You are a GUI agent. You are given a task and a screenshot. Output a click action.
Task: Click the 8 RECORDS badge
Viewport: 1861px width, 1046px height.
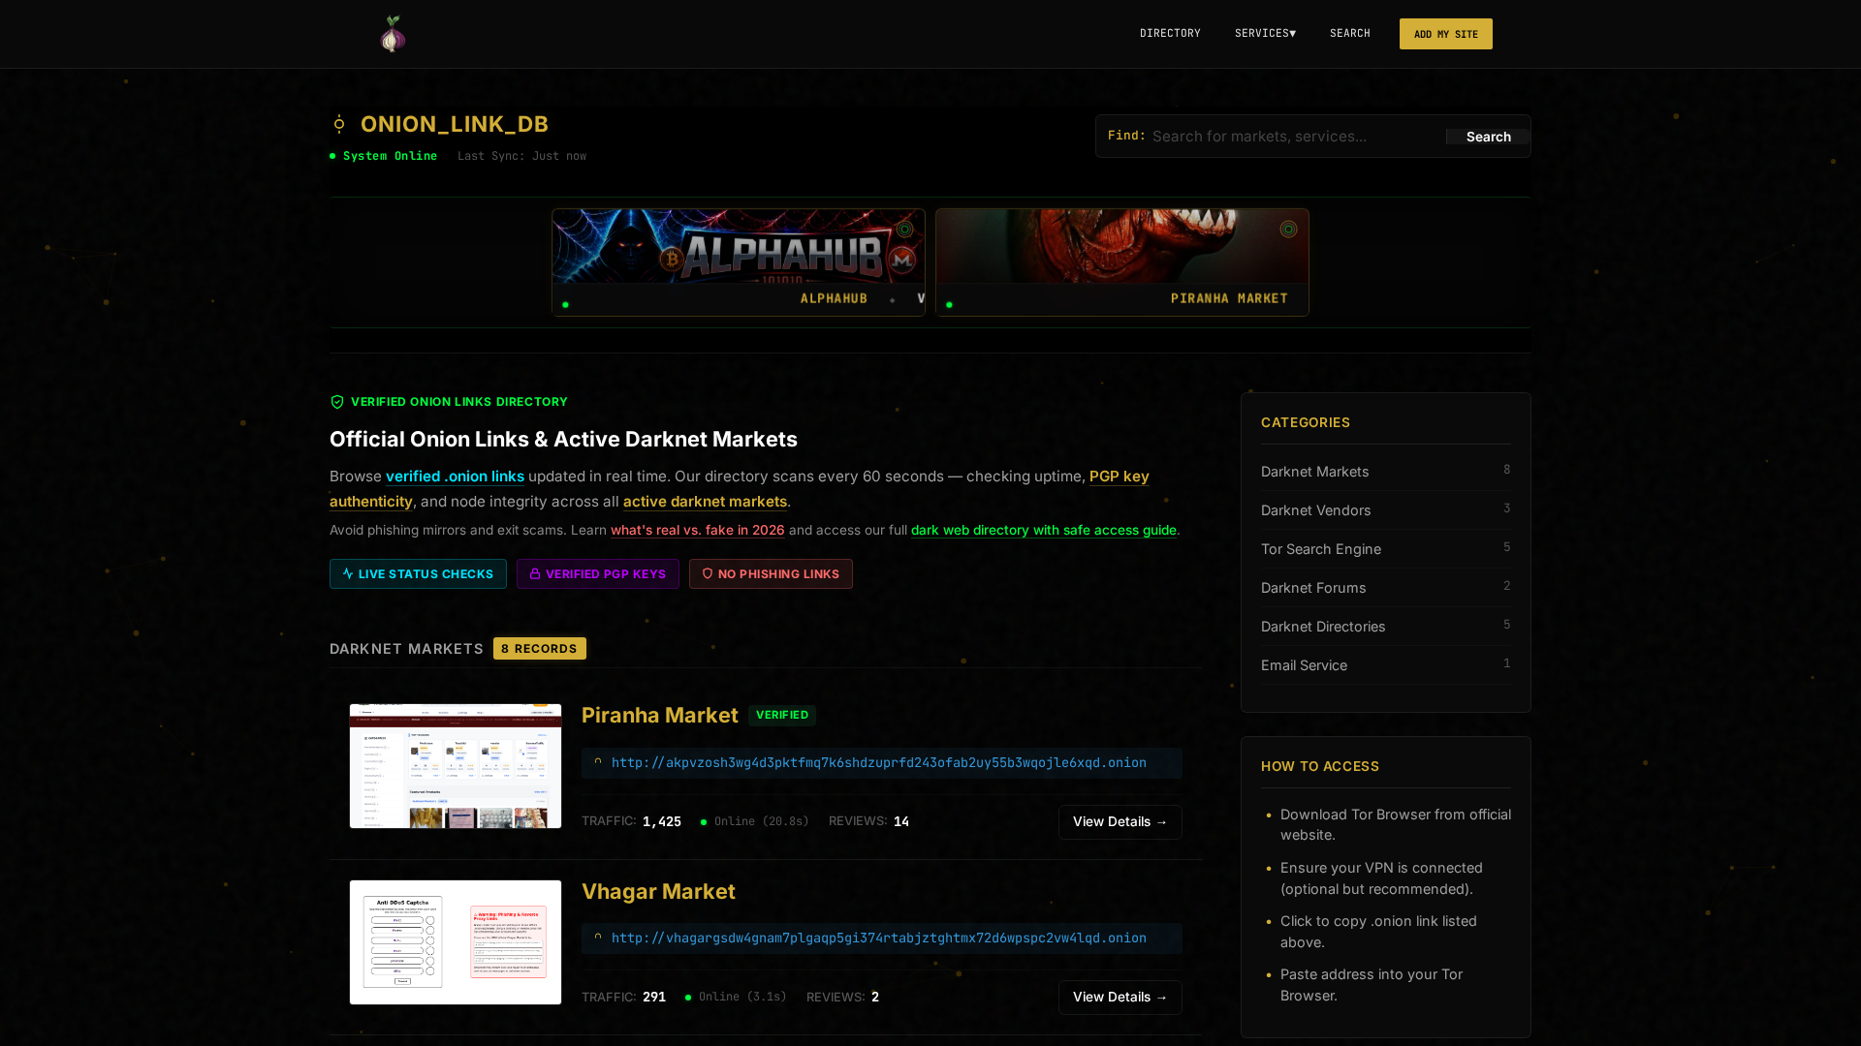point(539,649)
